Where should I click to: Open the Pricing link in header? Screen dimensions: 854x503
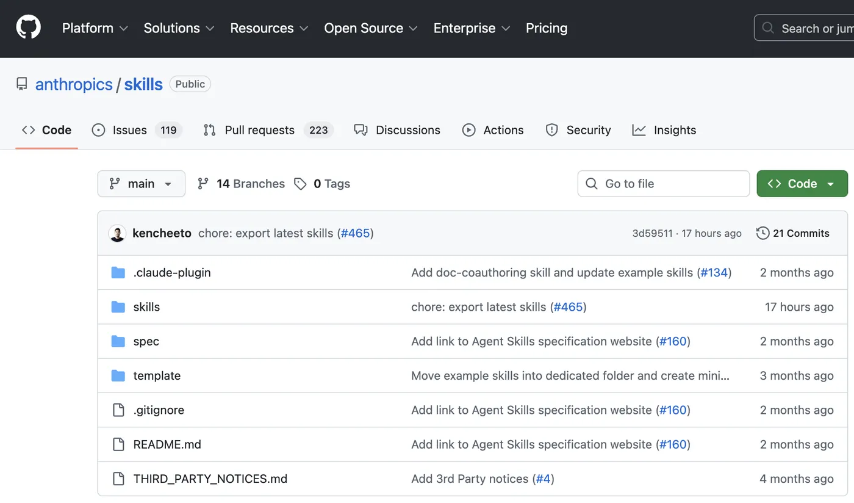[547, 28]
